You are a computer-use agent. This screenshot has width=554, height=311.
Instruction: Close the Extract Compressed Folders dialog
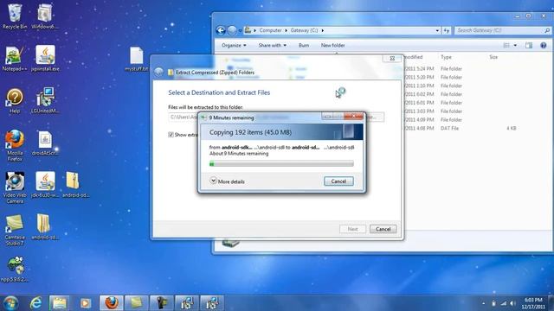coord(392,59)
